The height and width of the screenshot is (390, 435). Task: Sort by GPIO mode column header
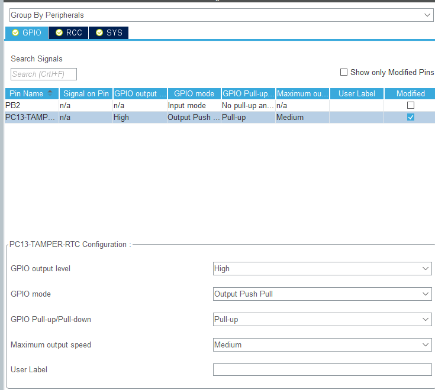tap(194, 93)
